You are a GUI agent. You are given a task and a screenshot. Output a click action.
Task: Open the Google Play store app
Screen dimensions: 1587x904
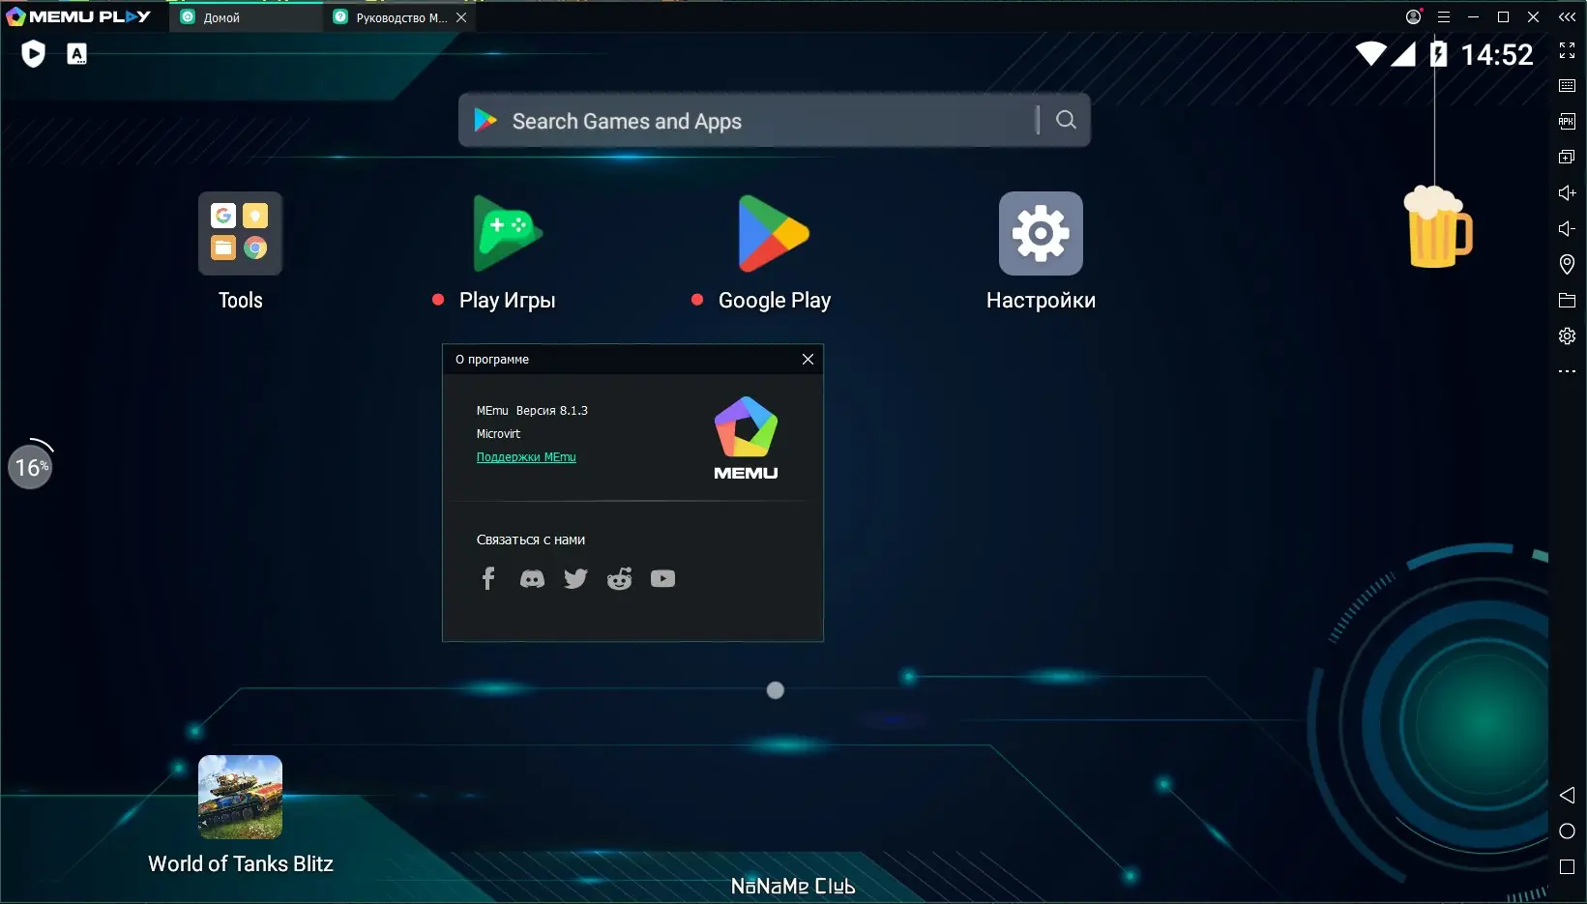[774, 234]
